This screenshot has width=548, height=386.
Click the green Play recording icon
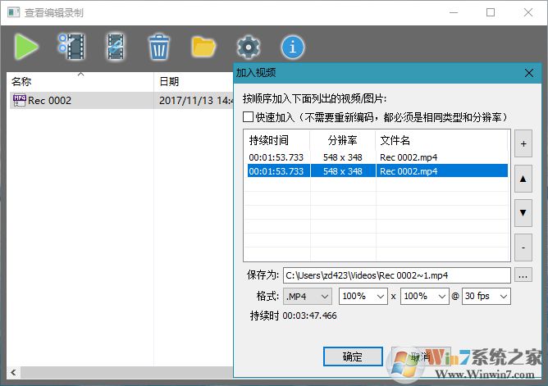click(x=25, y=47)
